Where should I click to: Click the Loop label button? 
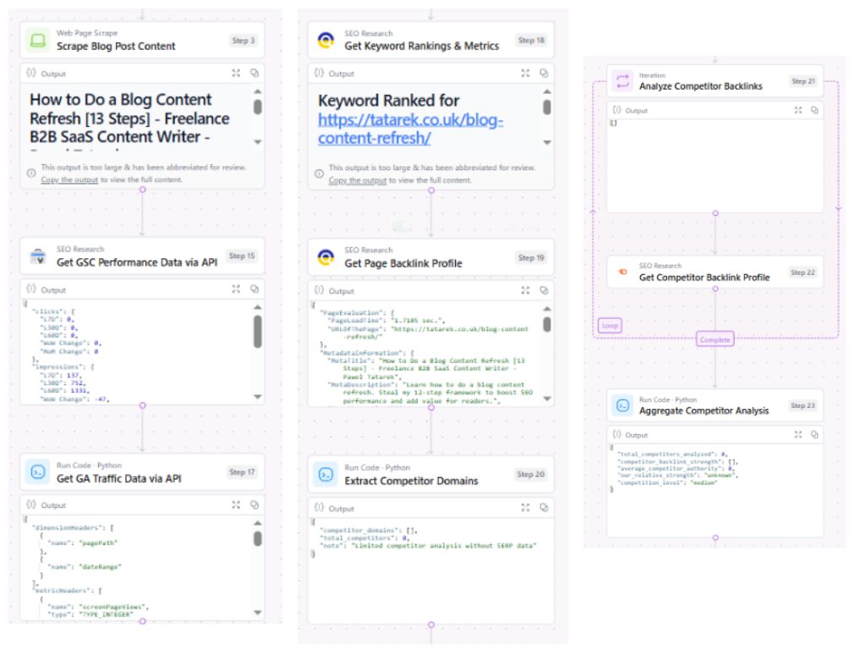click(x=609, y=325)
